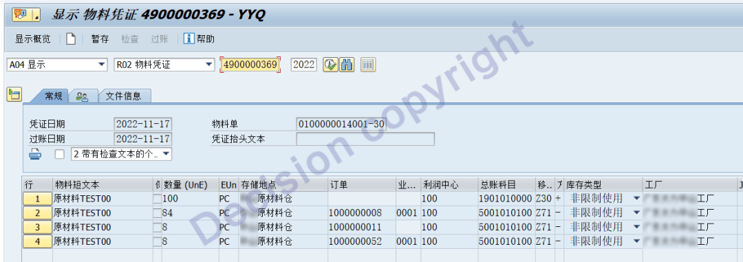743x262 pixels.
Task: Toggle the checkbox in item row 1
Action: pyautogui.click(x=157, y=199)
